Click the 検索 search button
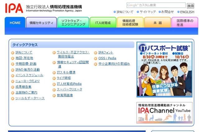The width and height of the screenshot is (199, 132). pos(191,6)
